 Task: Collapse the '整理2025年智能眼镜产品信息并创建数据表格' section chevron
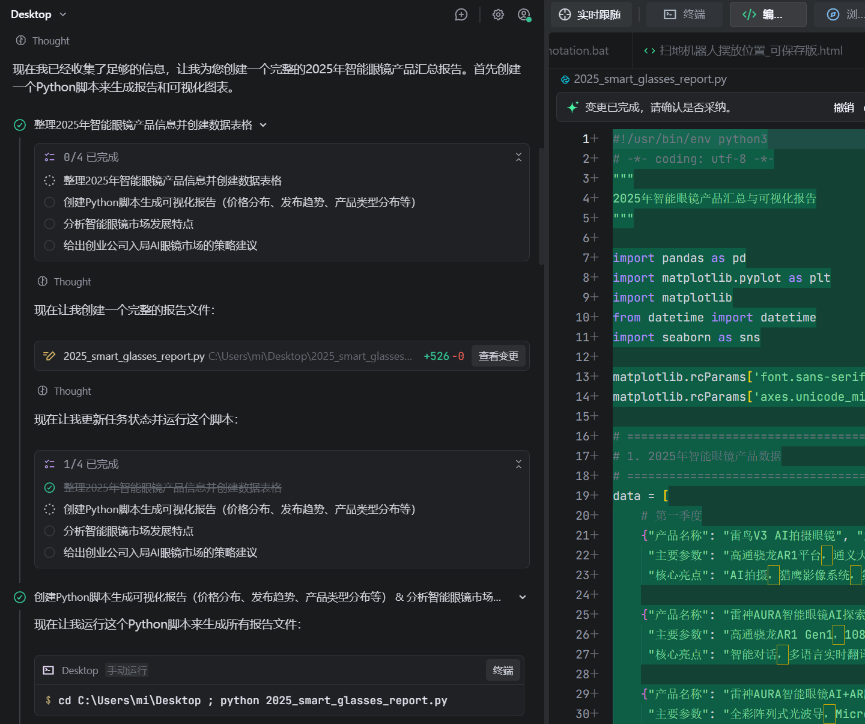(263, 125)
